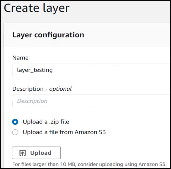Click into the Description text box
The width and height of the screenshot is (171, 169).
[91, 101]
